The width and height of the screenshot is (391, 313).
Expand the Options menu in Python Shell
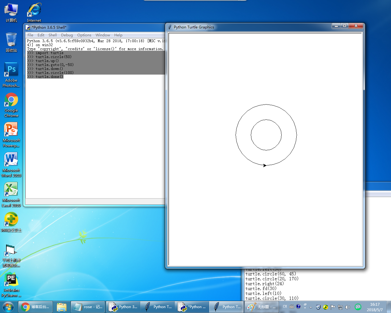point(84,35)
